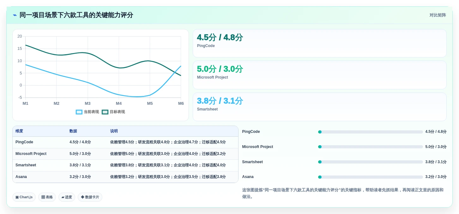The width and height of the screenshot is (459, 214).
Task: Click the description starting 依赖管理5.0分
Action: pyautogui.click(x=168, y=154)
